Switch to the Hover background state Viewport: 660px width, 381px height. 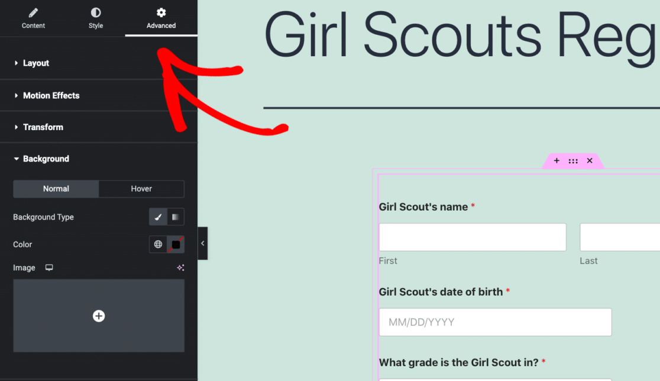coord(141,189)
